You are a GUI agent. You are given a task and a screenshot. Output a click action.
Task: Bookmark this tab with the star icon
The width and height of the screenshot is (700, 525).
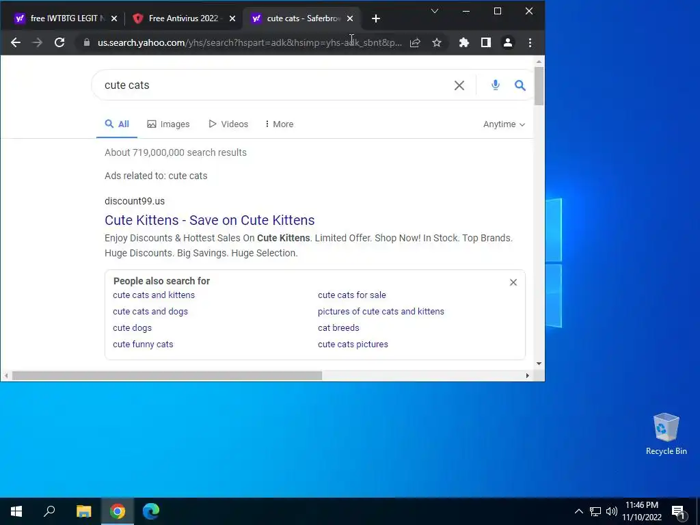coord(437,42)
